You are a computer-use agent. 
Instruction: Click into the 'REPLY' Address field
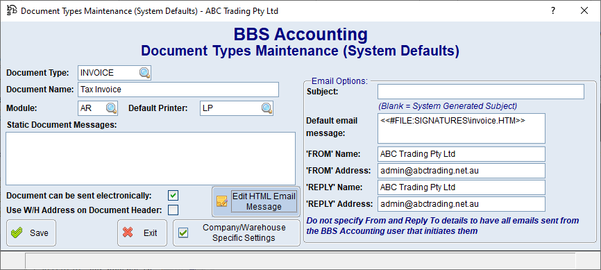(461, 204)
